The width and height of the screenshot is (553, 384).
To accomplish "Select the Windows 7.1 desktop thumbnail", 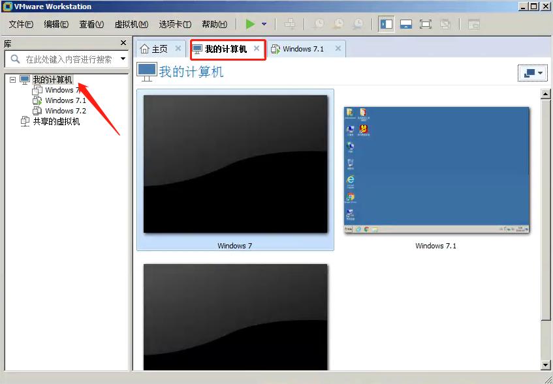I will (x=437, y=170).
